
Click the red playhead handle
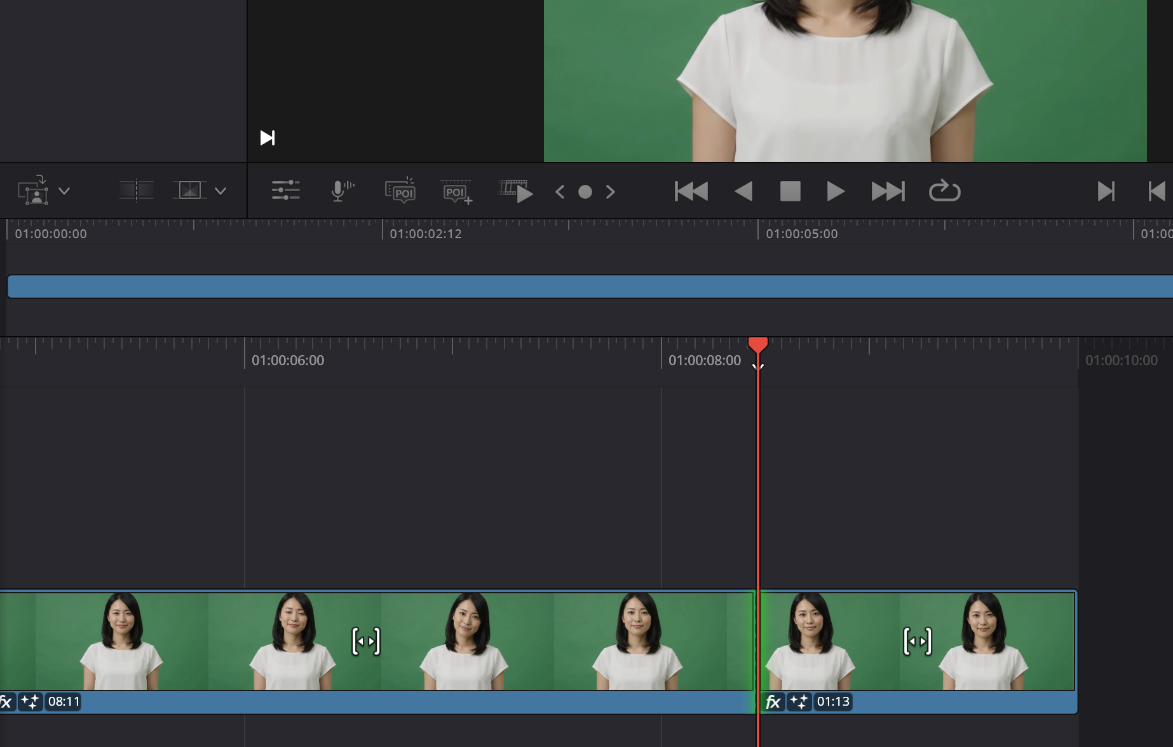pos(758,345)
